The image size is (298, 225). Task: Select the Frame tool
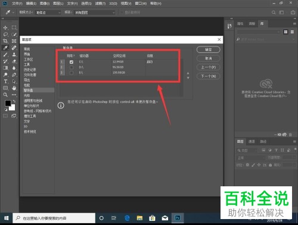click(14, 41)
